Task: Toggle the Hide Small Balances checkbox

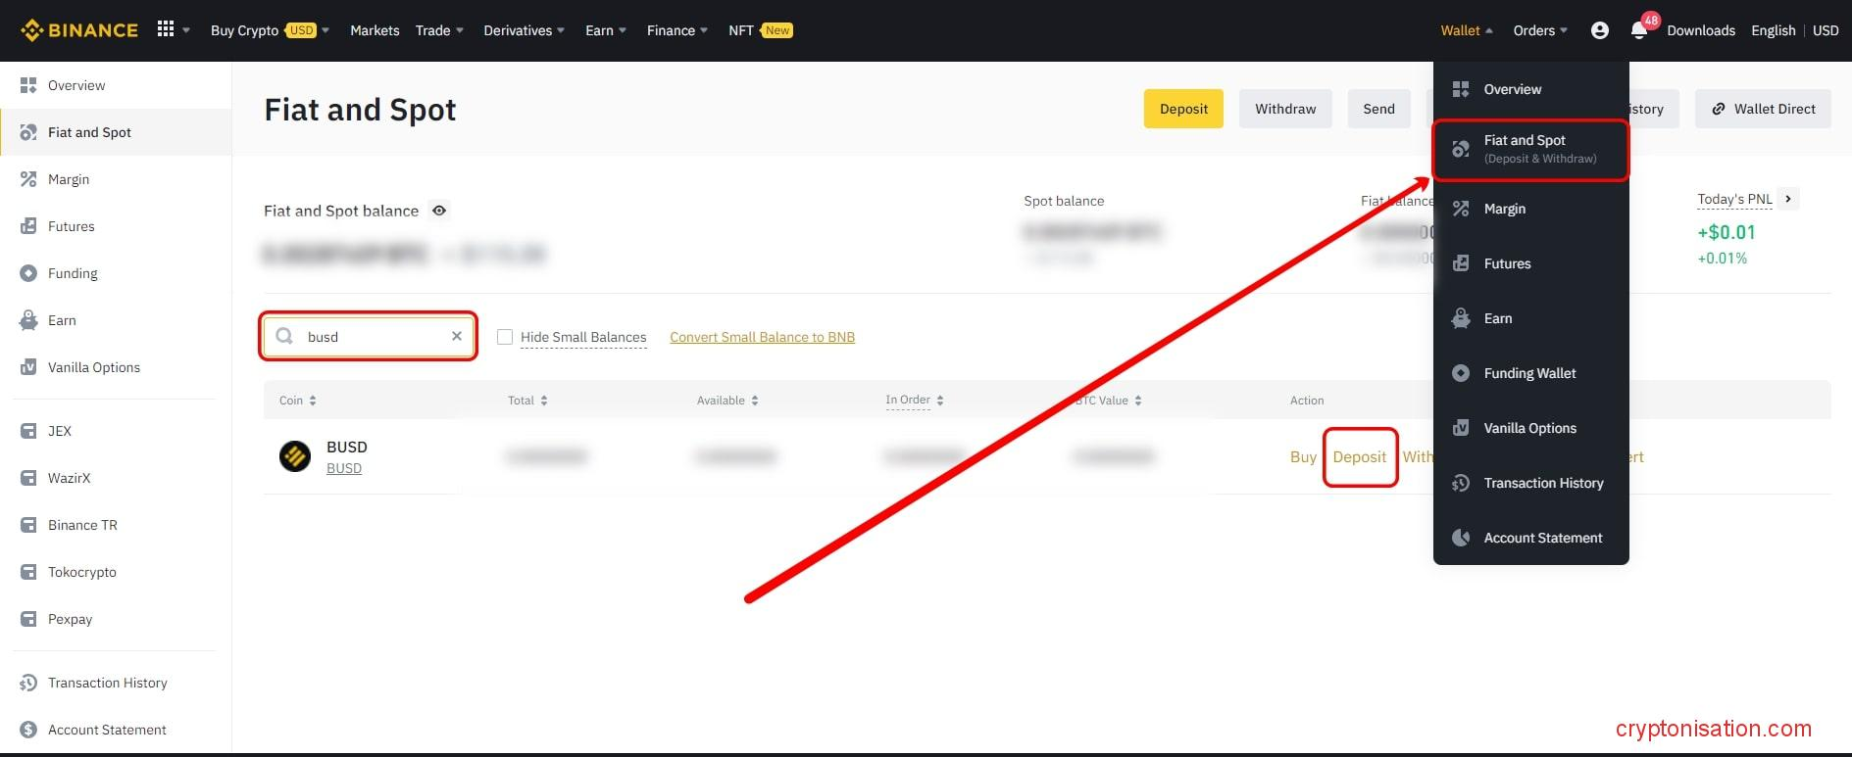Action: pos(505,337)
